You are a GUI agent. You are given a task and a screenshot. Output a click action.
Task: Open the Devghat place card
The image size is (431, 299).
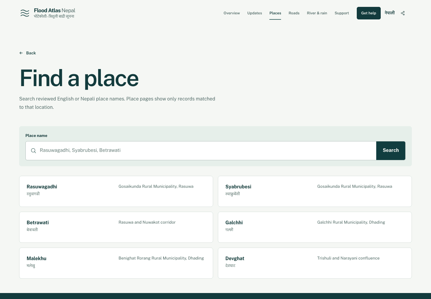(315, 263)
